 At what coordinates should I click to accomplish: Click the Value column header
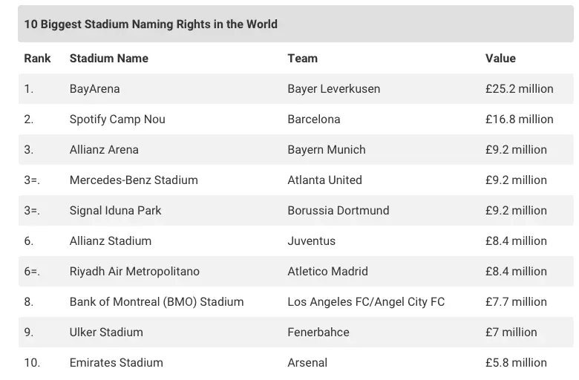[500, 58]
